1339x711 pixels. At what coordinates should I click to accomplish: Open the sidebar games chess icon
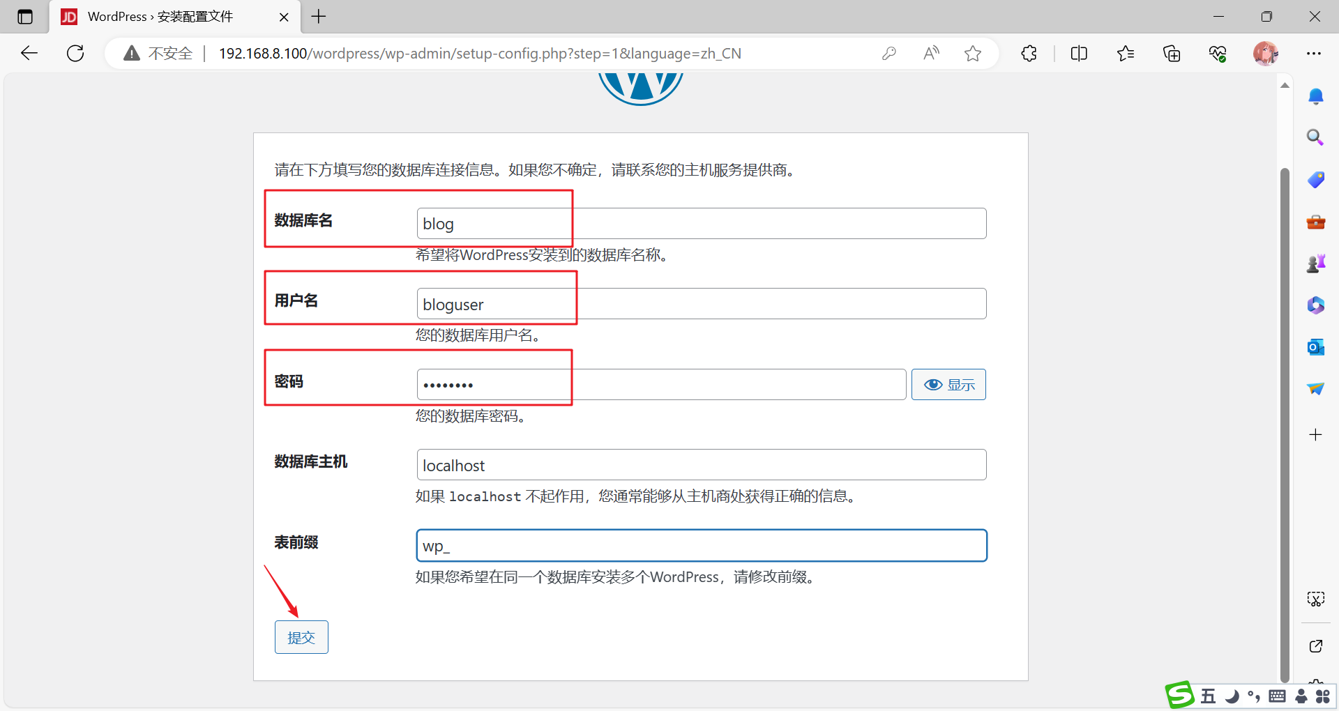(x=1316, y=263)
